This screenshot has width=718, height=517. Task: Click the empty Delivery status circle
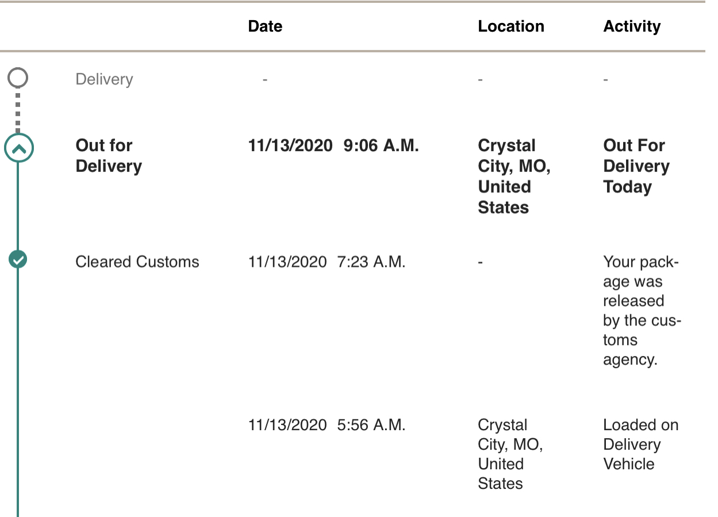[x=18, y=77]
